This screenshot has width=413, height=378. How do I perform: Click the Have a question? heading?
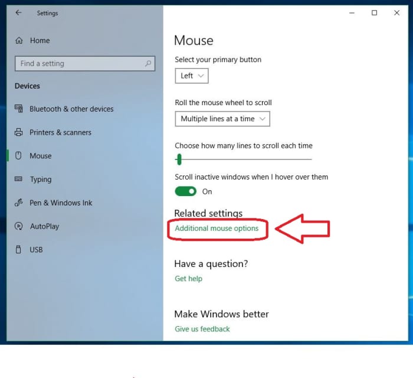[x=211, y=263]
